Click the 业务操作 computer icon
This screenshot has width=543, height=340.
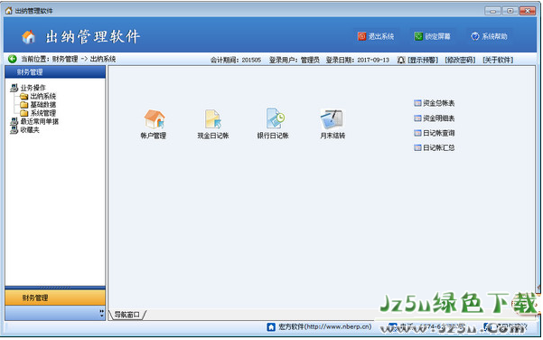14,88
